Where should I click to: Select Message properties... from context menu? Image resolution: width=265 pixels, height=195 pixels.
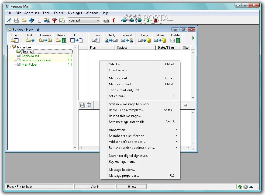(124, 176)
